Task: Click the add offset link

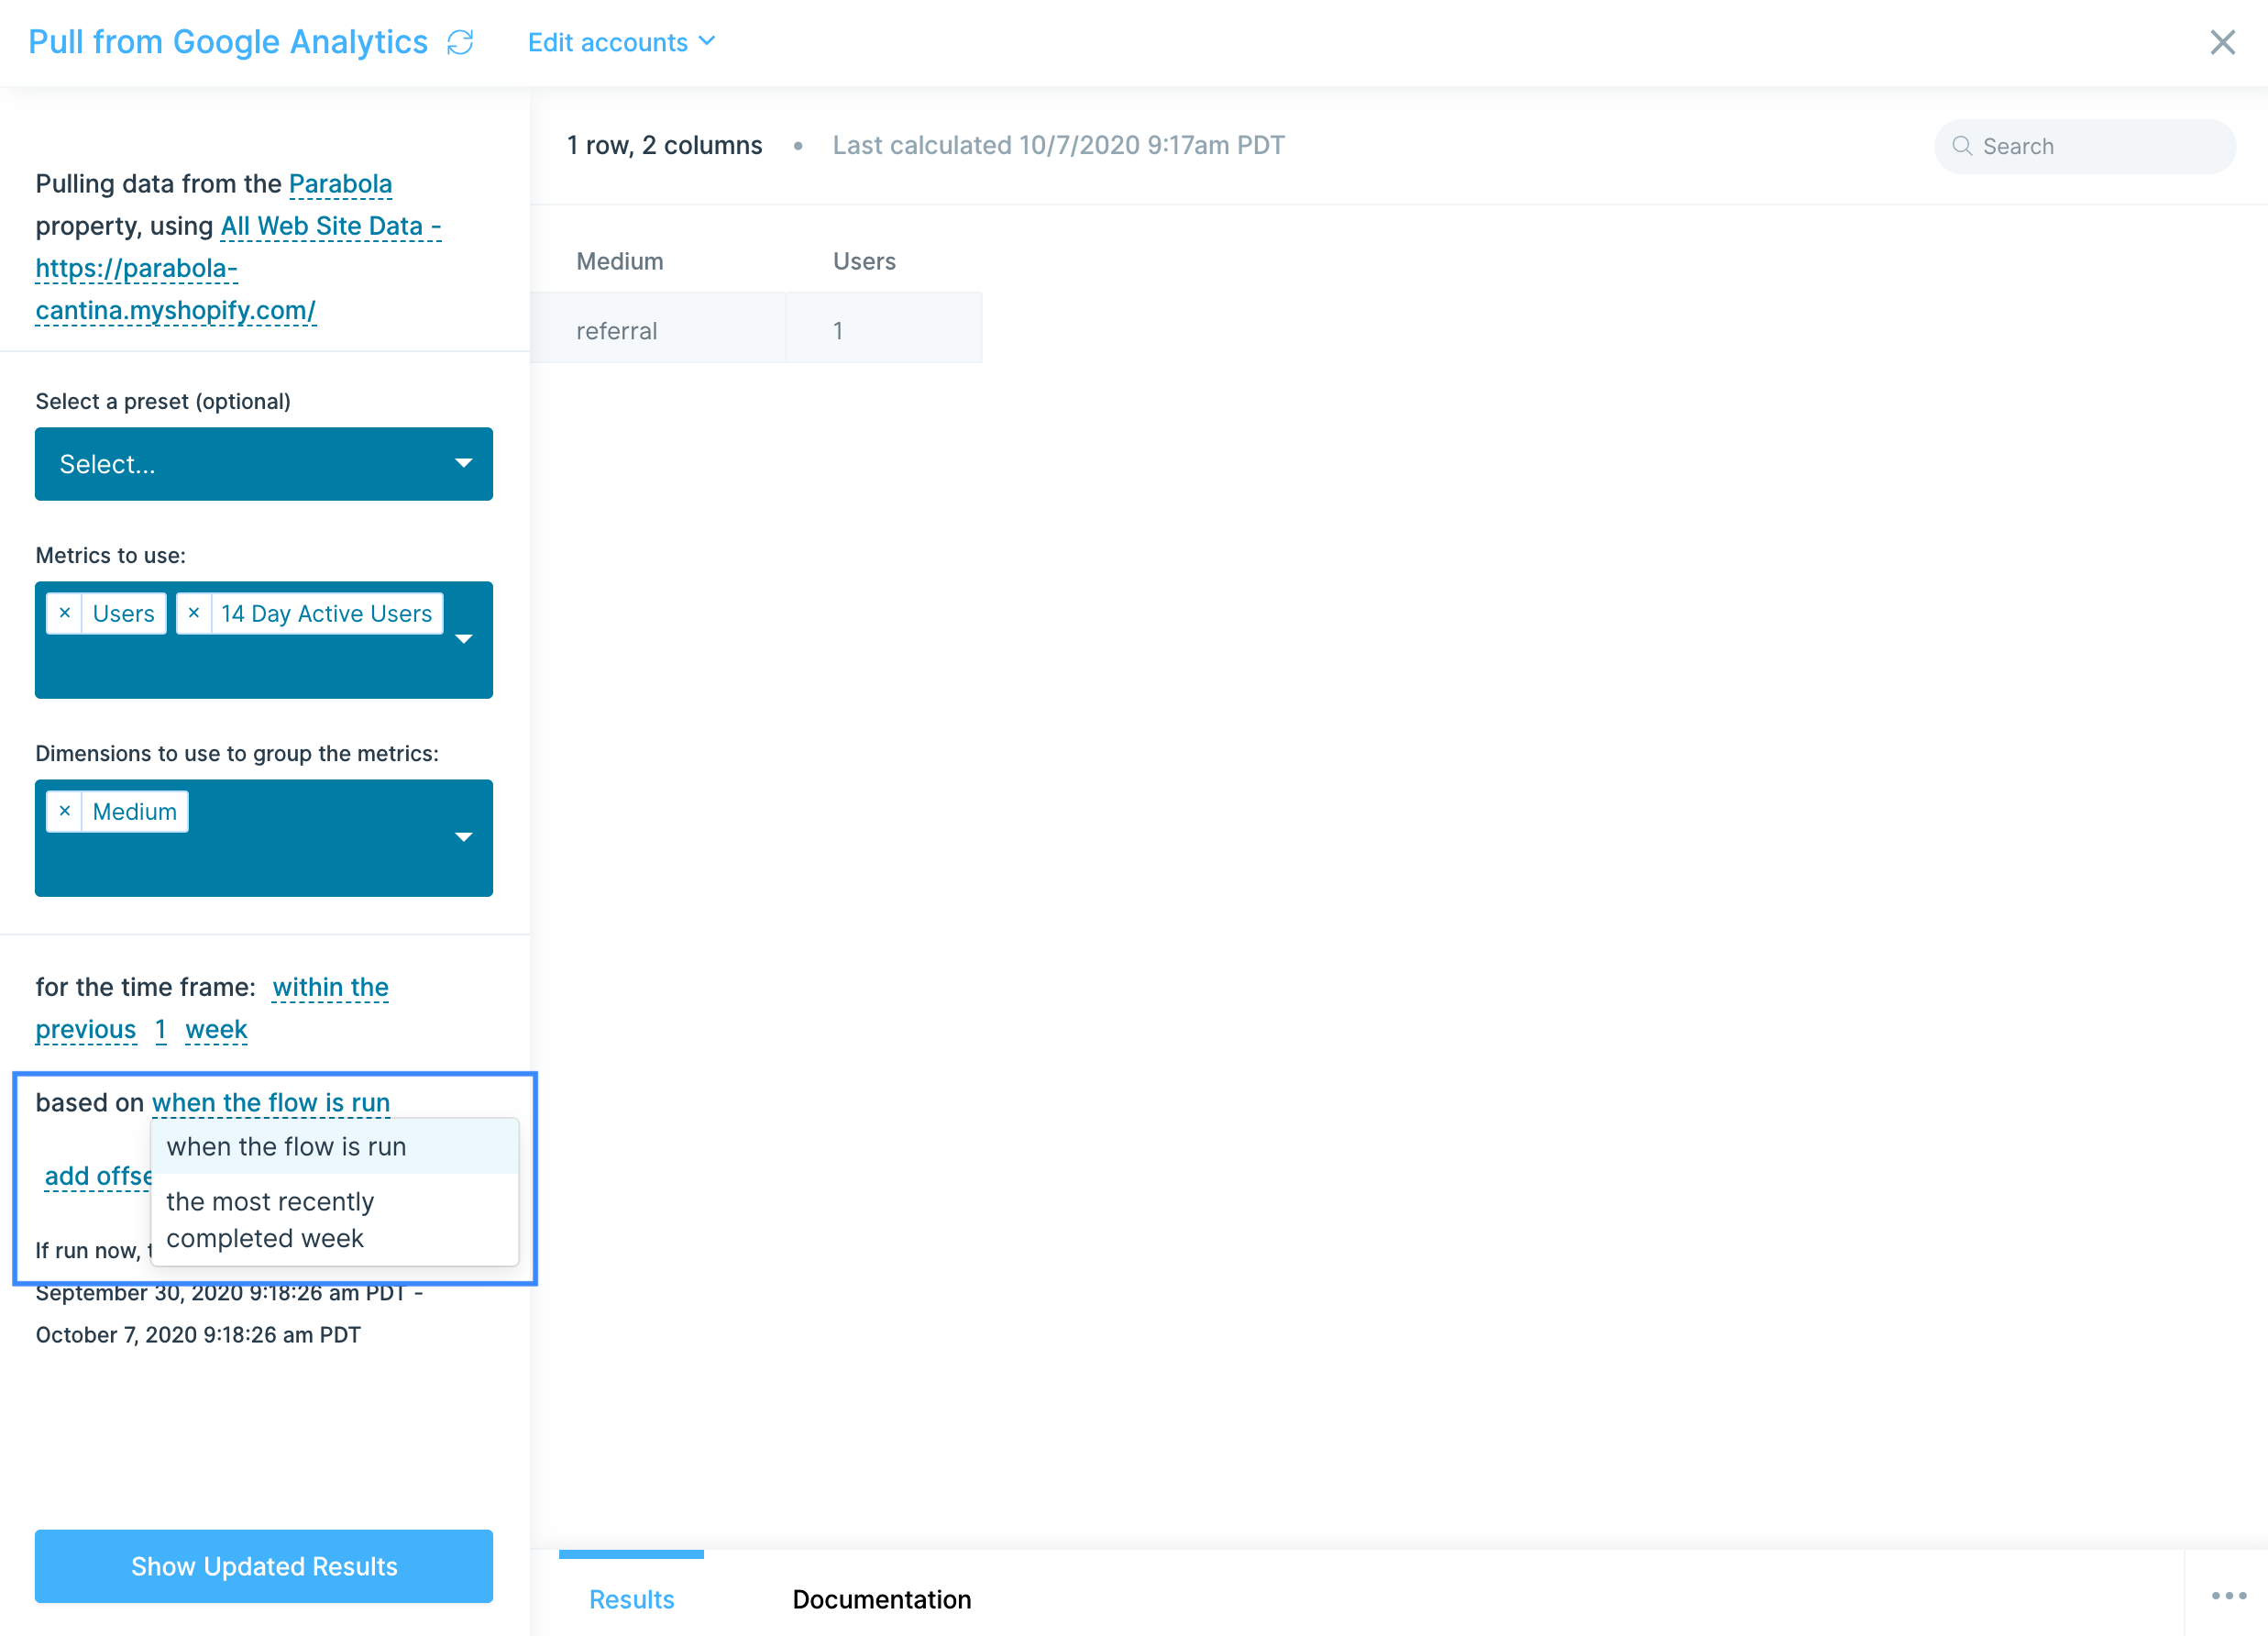Action: coord(98,1177)
